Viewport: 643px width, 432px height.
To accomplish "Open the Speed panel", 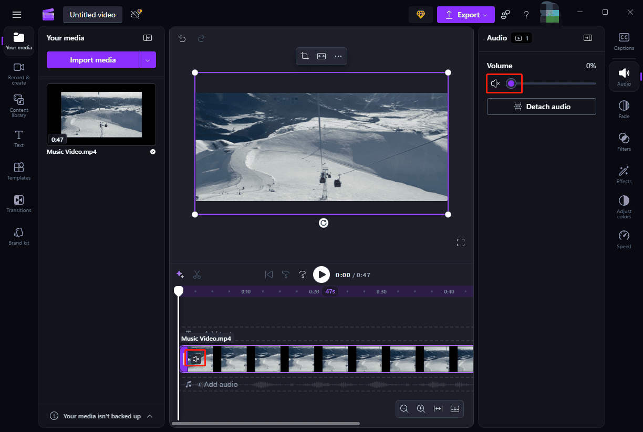I will pyautogui.click(x=624, y=239).
